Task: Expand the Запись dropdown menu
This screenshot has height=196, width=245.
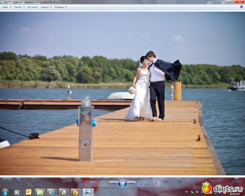Action: coord(45,7)
